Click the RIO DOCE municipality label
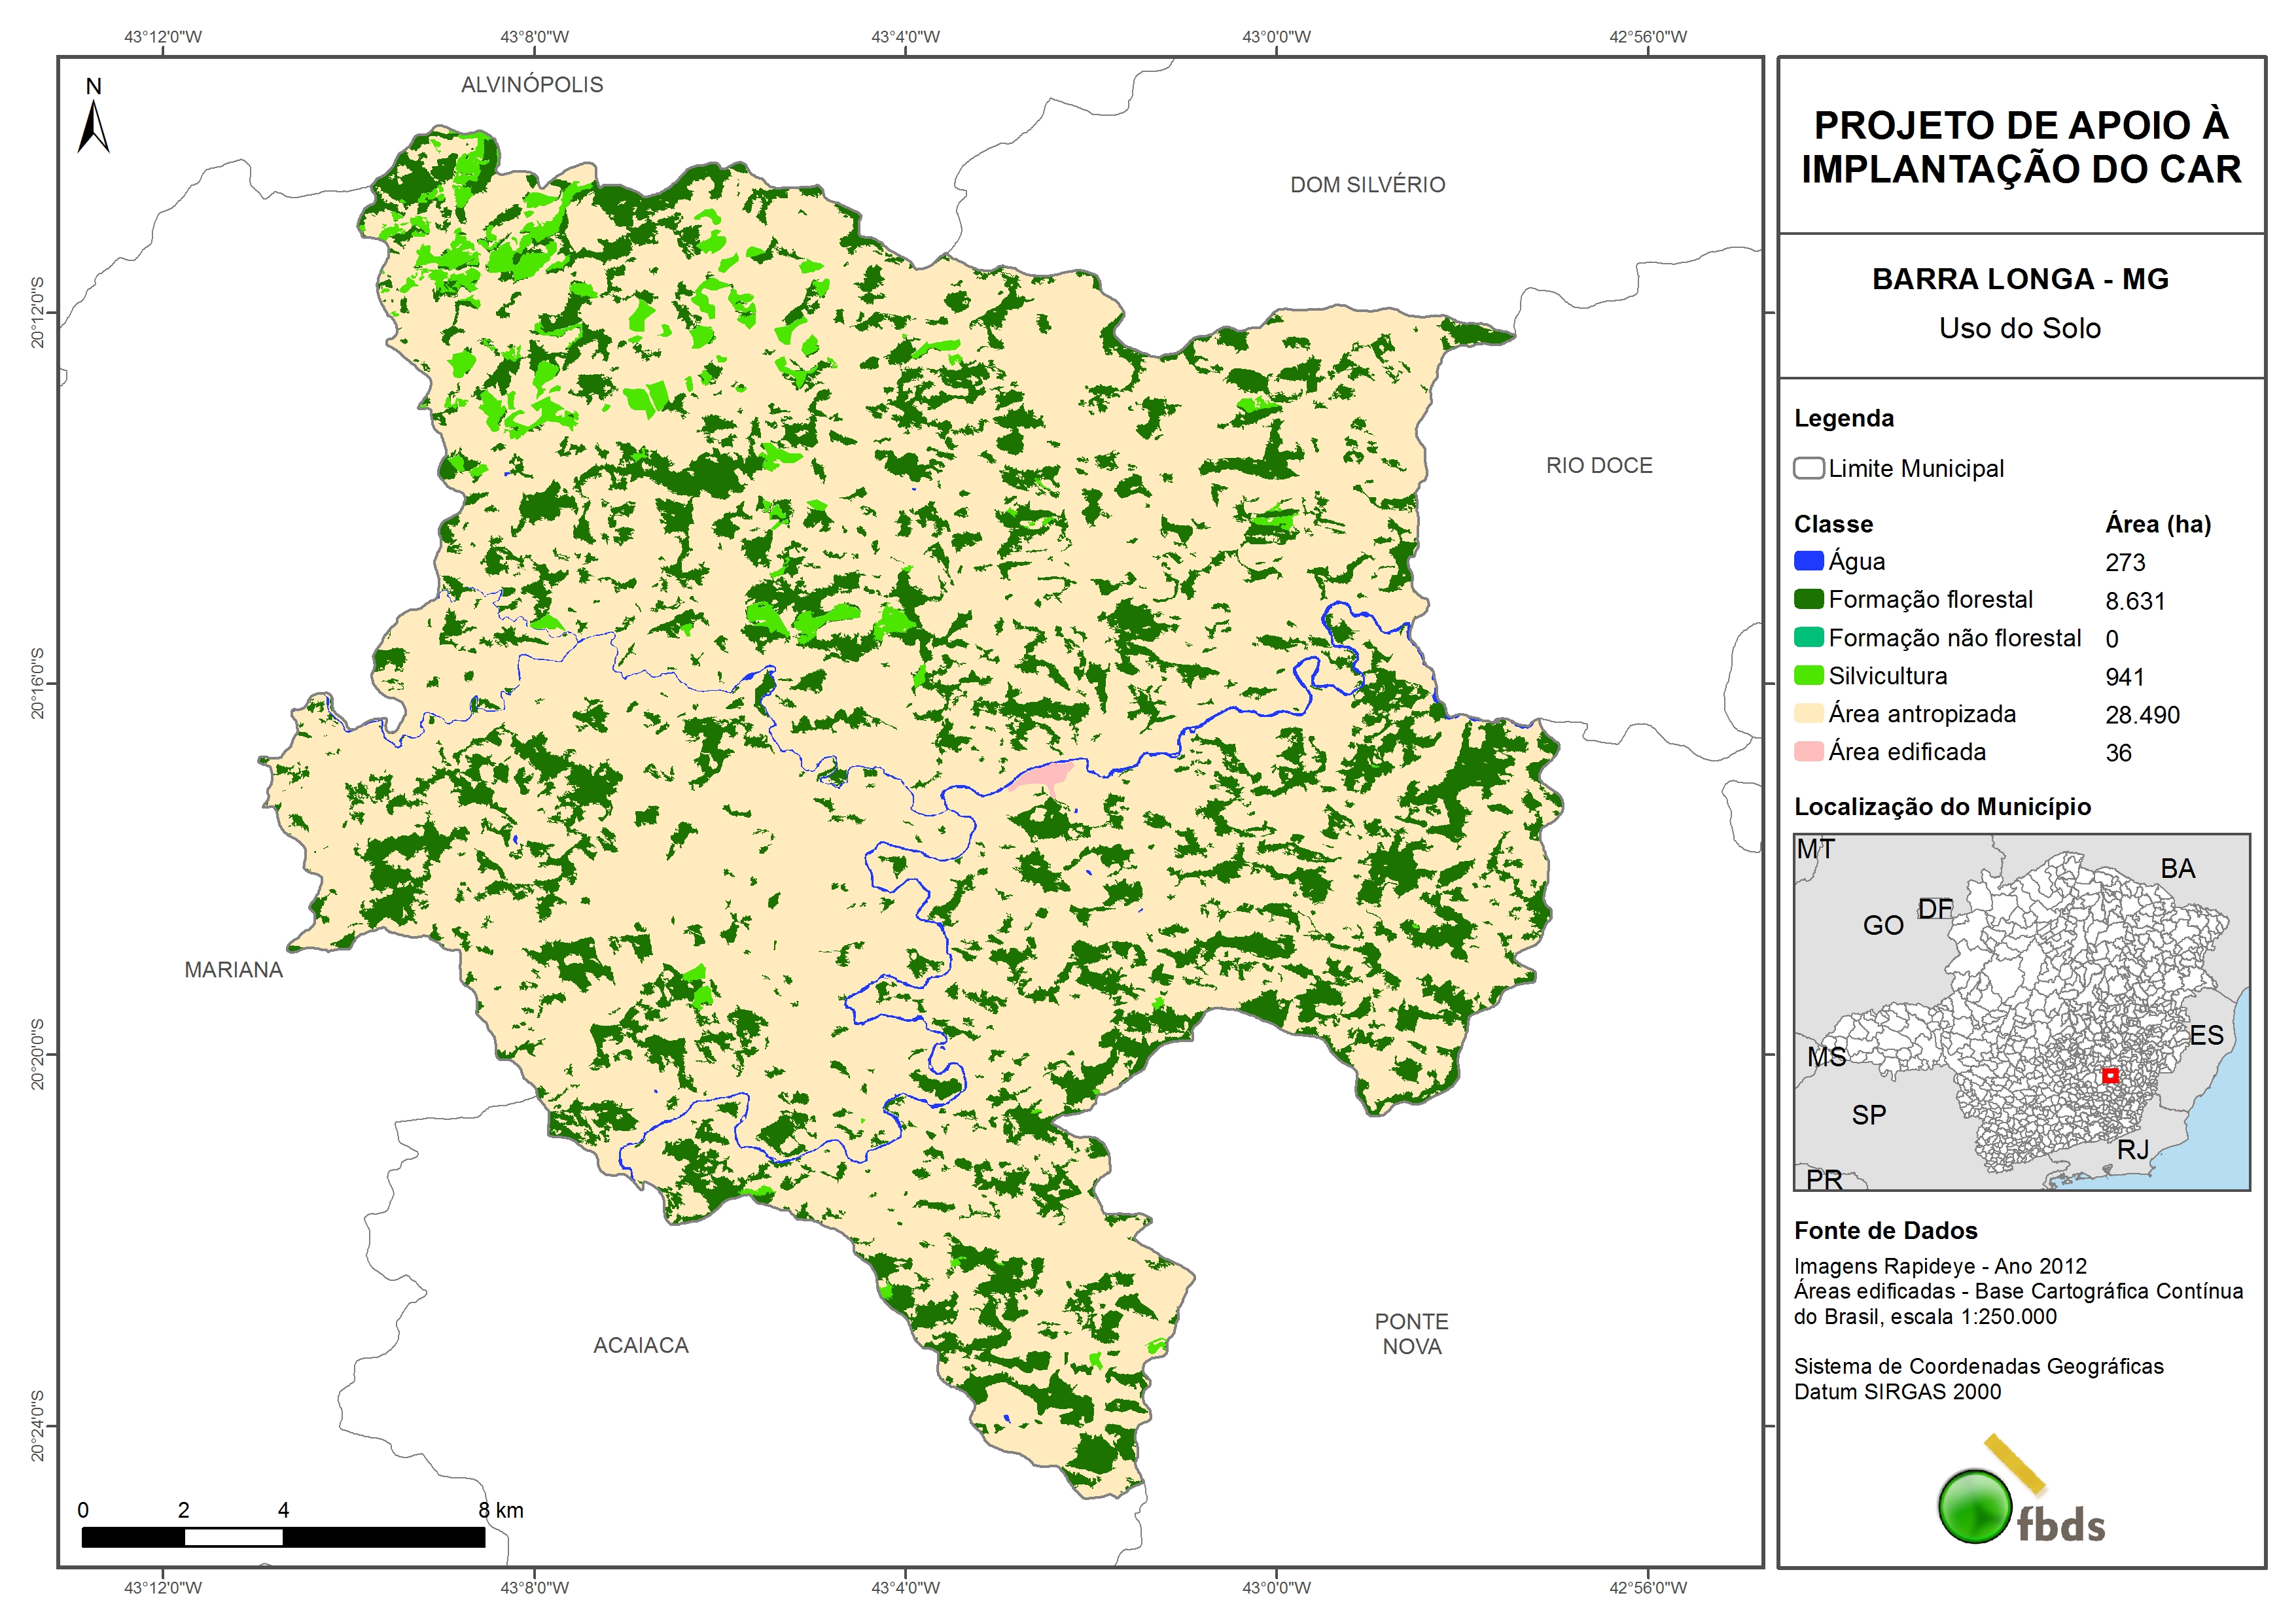Screen dimensions: 2296x1623 coord(1599,466)
